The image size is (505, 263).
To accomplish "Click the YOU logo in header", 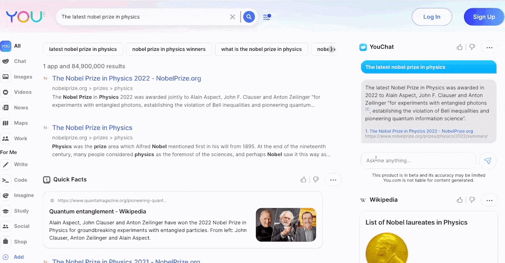I will (25, 17).
